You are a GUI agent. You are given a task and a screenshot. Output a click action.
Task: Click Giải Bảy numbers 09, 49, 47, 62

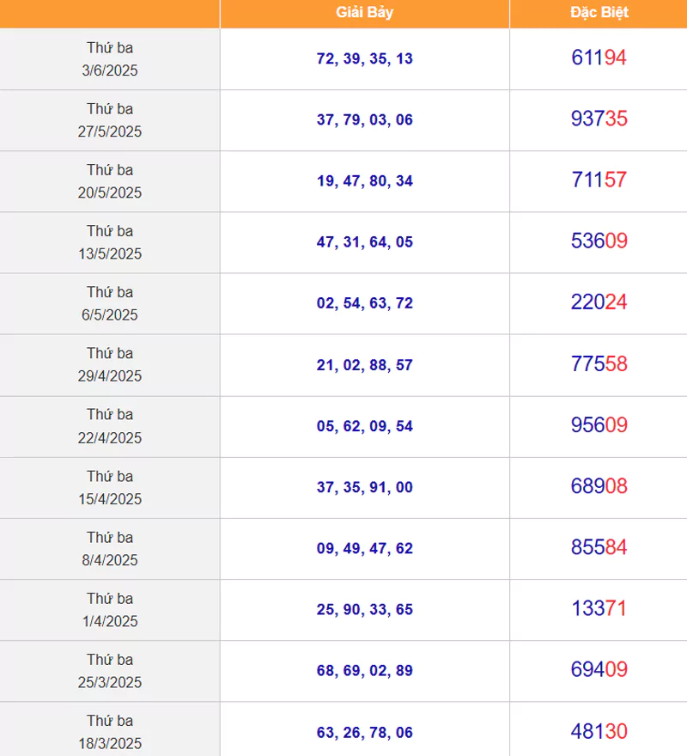[364, 549]
